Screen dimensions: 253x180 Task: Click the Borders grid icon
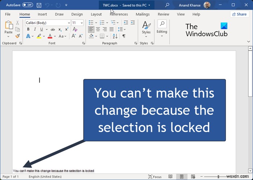click(x=102, y=36)
